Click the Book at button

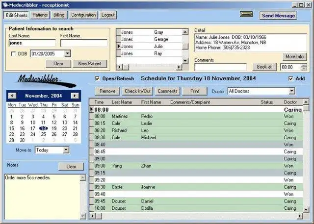264,67
